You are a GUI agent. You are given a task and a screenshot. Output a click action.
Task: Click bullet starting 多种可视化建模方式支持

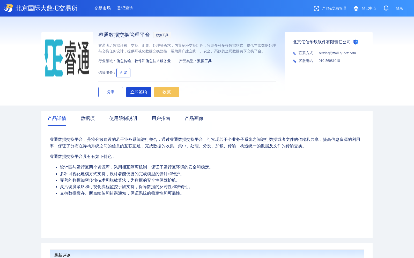(122, 174)
